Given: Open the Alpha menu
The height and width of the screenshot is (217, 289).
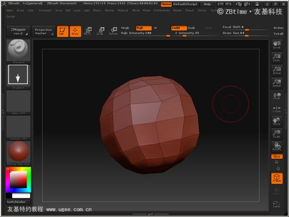Looking at the screenshot, I should (x=10, y=10).
